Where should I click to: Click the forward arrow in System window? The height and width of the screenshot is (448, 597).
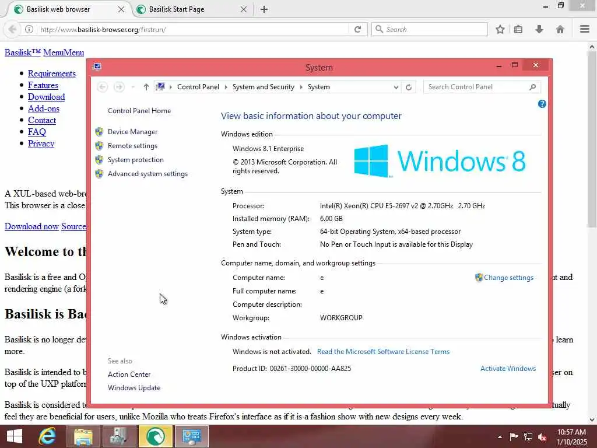[x=119, y=87]
